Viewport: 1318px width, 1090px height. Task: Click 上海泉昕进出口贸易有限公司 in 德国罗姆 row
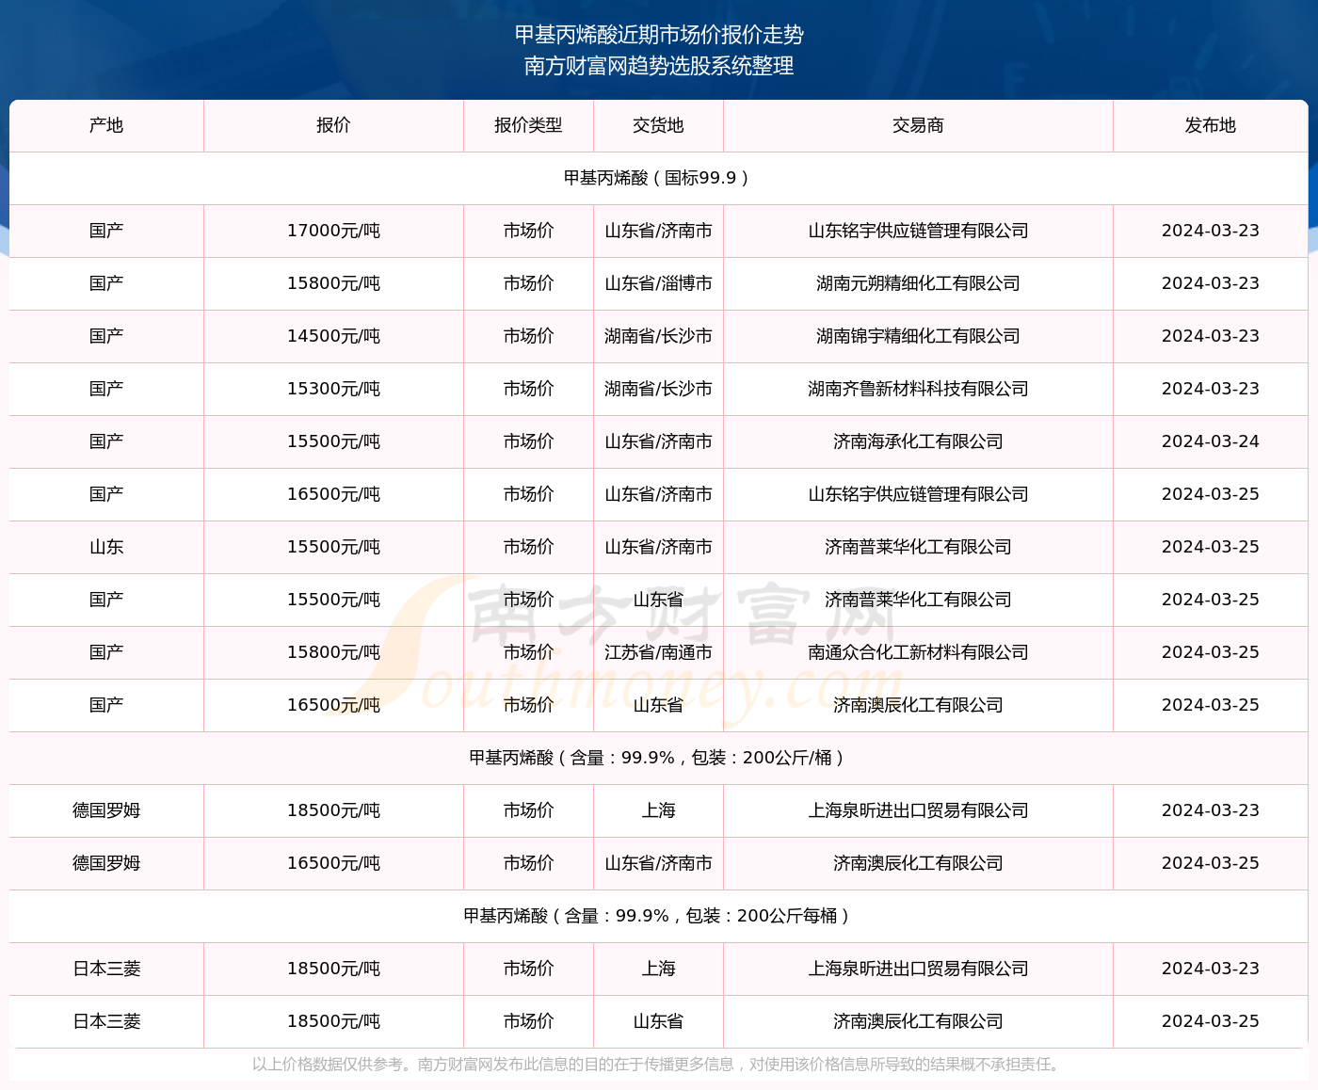(918, 810)
